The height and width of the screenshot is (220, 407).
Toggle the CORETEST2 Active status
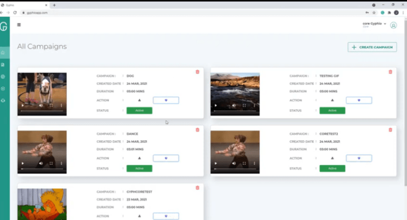pyautogui.click(x=332, y=169)
